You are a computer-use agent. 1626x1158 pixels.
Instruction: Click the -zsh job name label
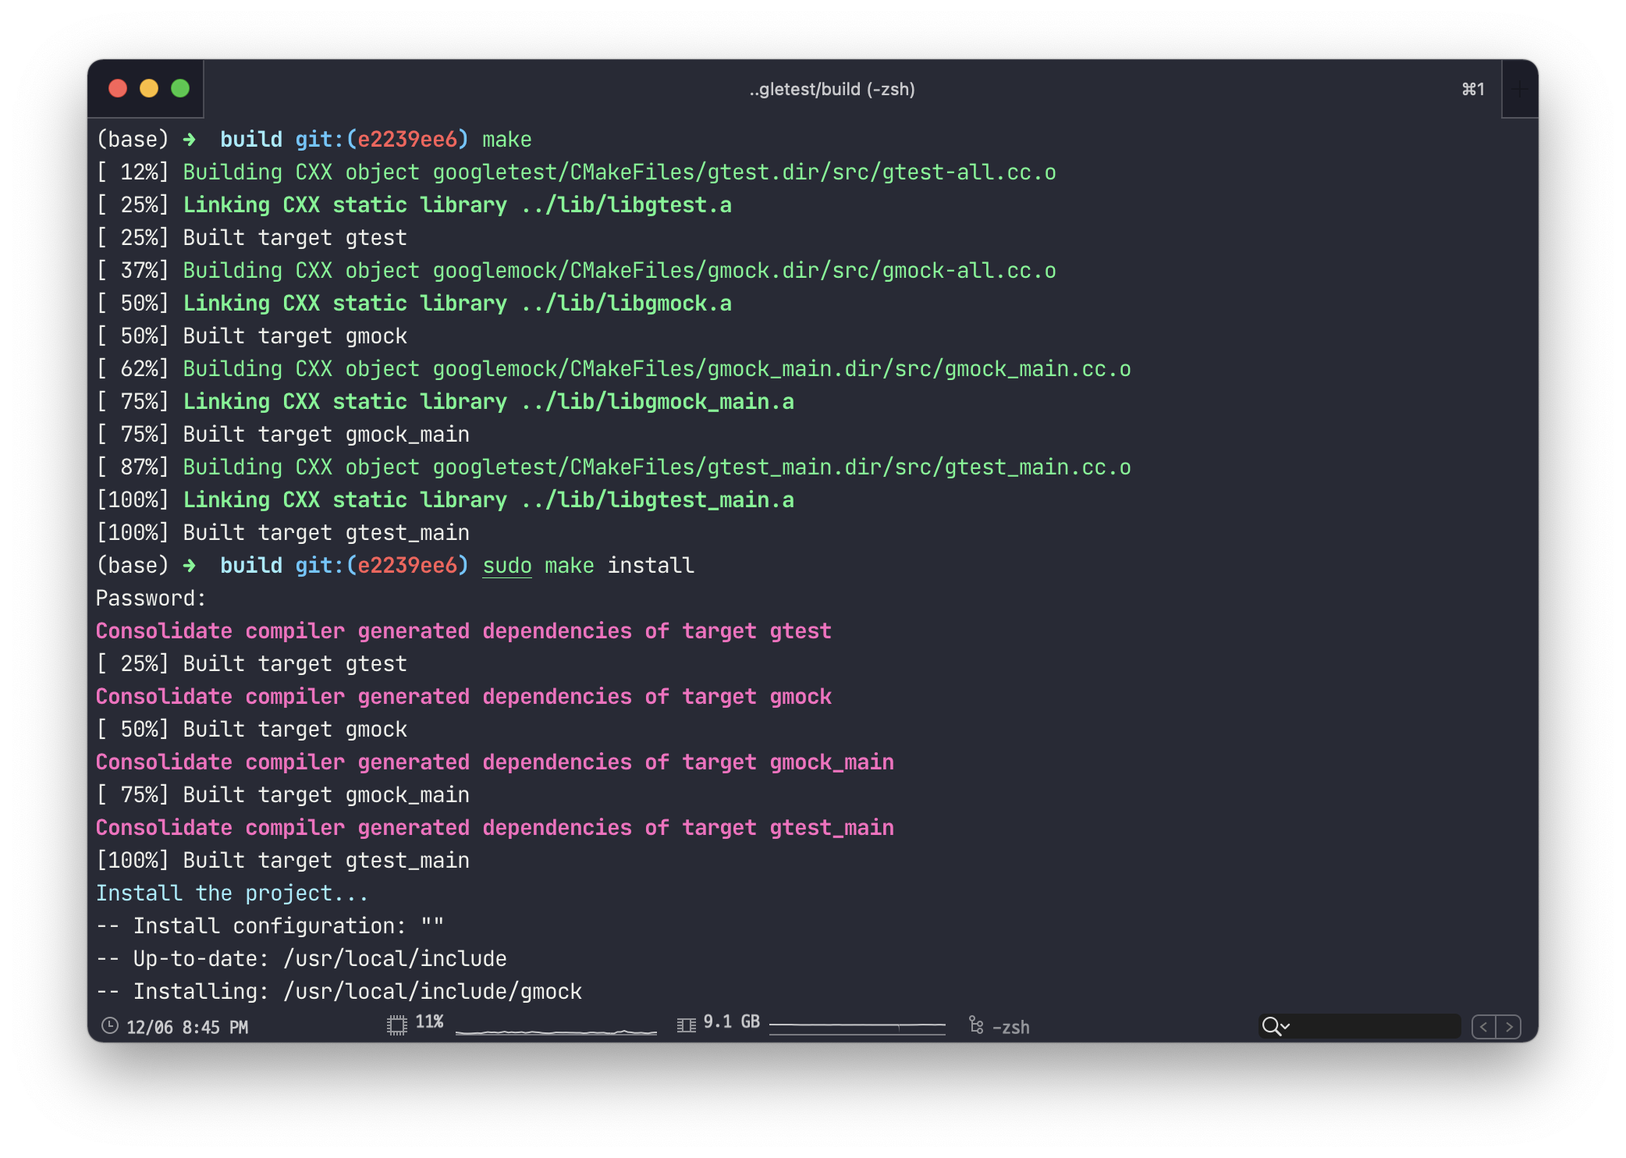1011,1027
